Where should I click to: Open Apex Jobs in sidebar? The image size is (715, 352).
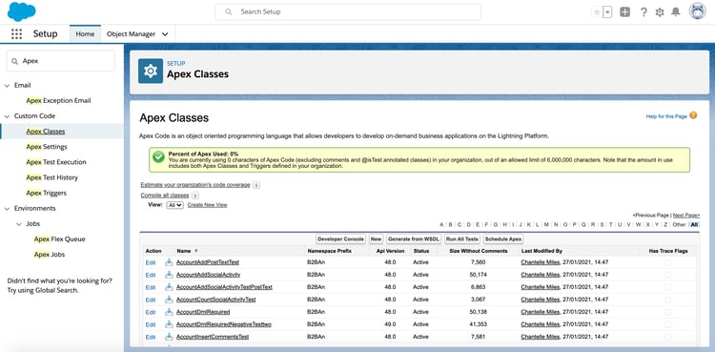(x=50, y=255)
